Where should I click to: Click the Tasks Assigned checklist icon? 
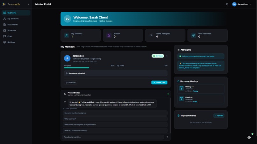click(x=151, y=35)
